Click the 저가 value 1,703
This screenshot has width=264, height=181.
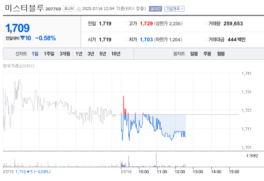click(x=146, y=39)
